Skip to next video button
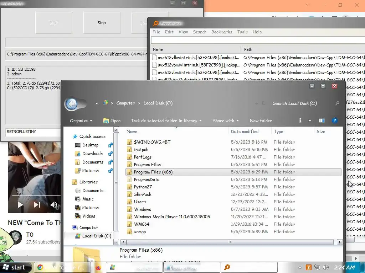Viewport: 365px width, 273px height. [37, 204]
